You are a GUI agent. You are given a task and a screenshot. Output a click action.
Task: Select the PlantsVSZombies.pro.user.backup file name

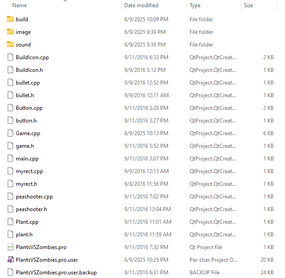point(56,273)
